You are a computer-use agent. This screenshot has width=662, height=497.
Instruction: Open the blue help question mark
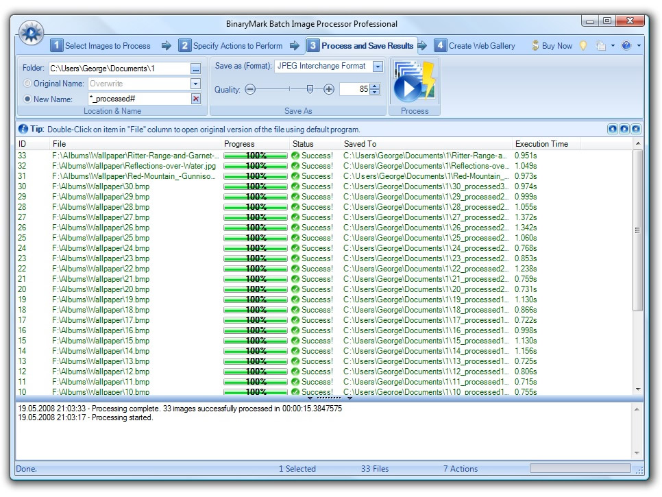pos(626,46)
